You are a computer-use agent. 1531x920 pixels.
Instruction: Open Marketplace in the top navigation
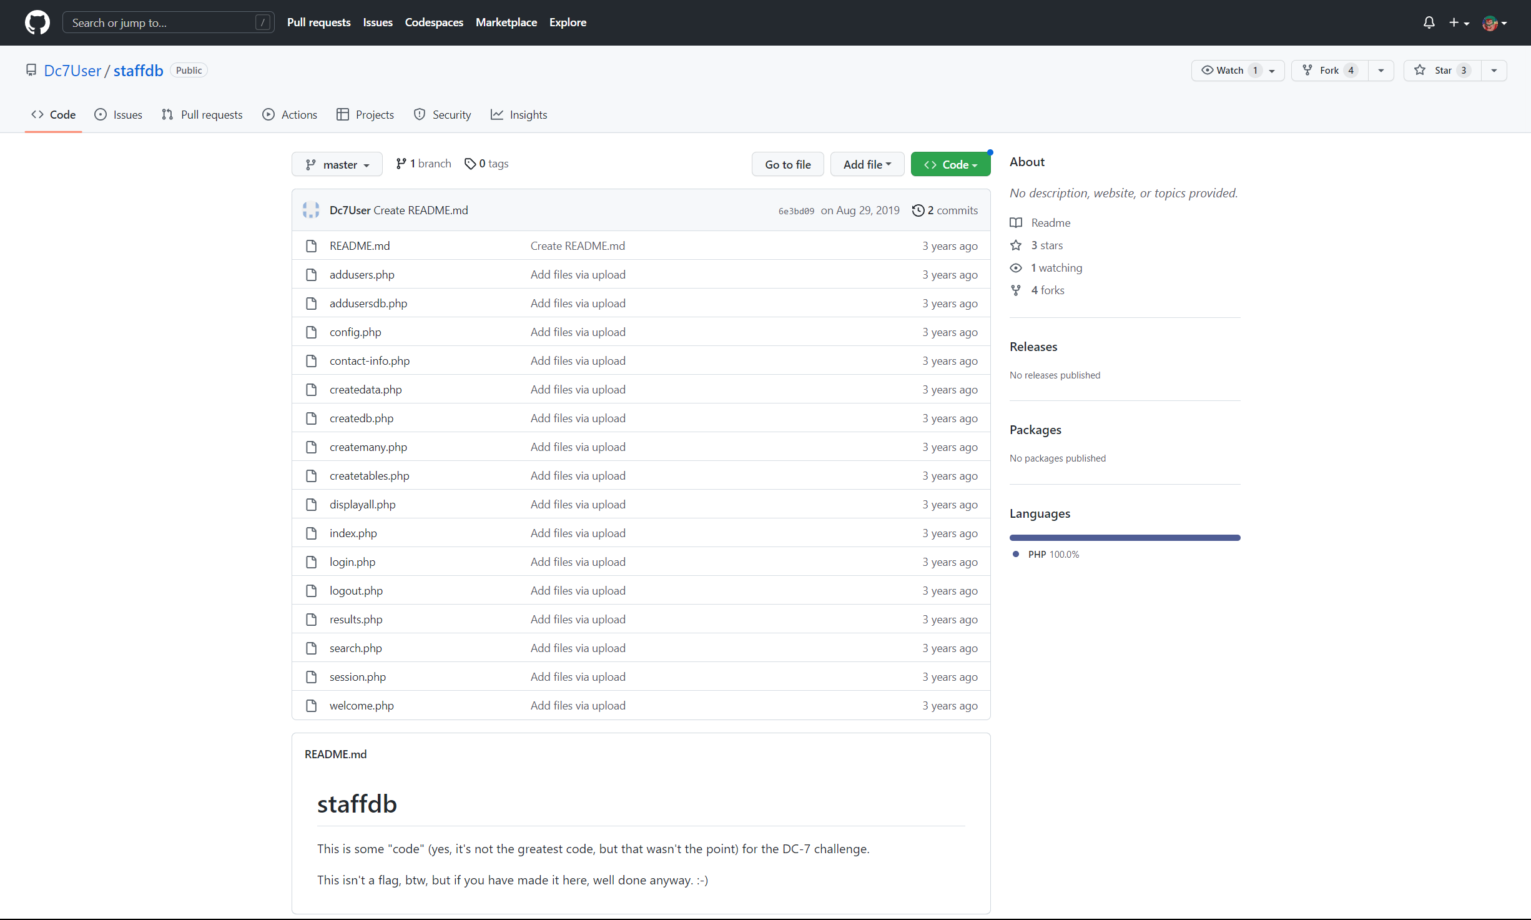click(506, 22)
